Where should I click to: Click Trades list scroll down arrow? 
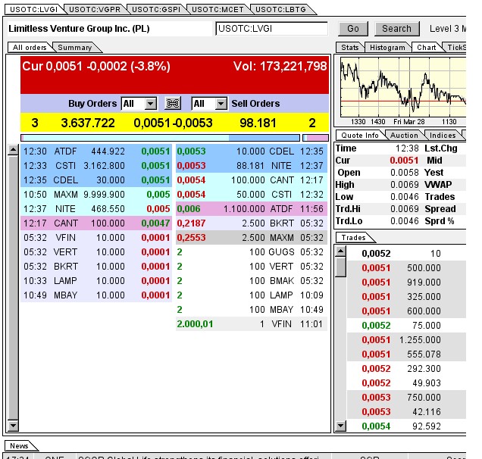[340, 426]
